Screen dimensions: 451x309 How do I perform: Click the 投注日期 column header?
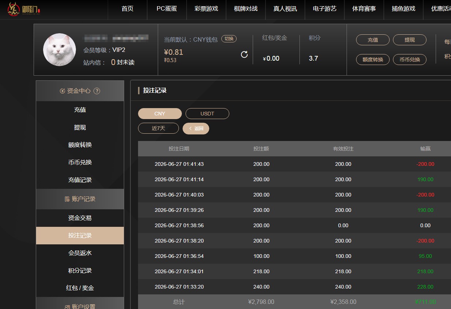[x=179, y=149]
